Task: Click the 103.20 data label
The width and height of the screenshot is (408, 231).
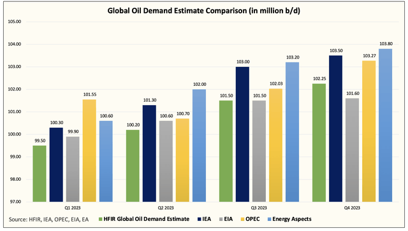Action: (x=293, y=57)
